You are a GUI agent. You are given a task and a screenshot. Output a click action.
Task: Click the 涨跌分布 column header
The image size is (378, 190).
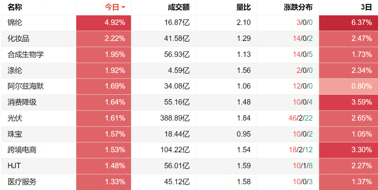(298, 7)
